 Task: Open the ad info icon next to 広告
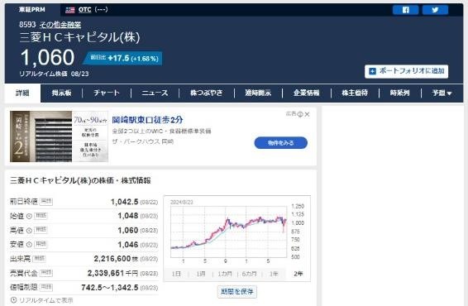(x=300, y=114)
